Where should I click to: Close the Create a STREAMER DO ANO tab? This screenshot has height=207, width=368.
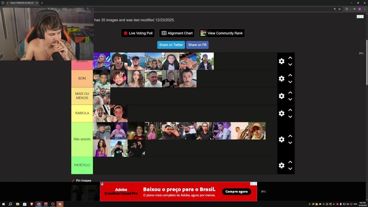[x=37, y=3]
